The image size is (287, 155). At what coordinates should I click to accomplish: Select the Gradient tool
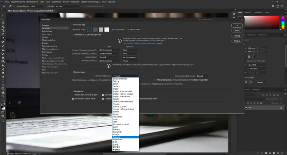click(3, 61)
